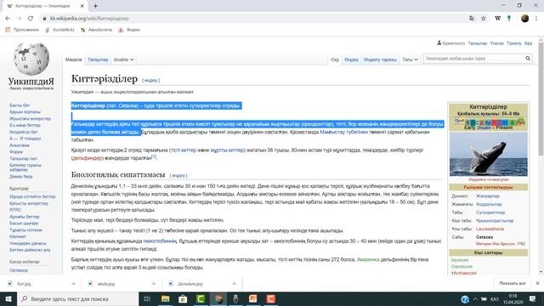This screenshot has height=306, width=544.
Task: Click the КАЗ keyboard language indicator
Action: 495,299
